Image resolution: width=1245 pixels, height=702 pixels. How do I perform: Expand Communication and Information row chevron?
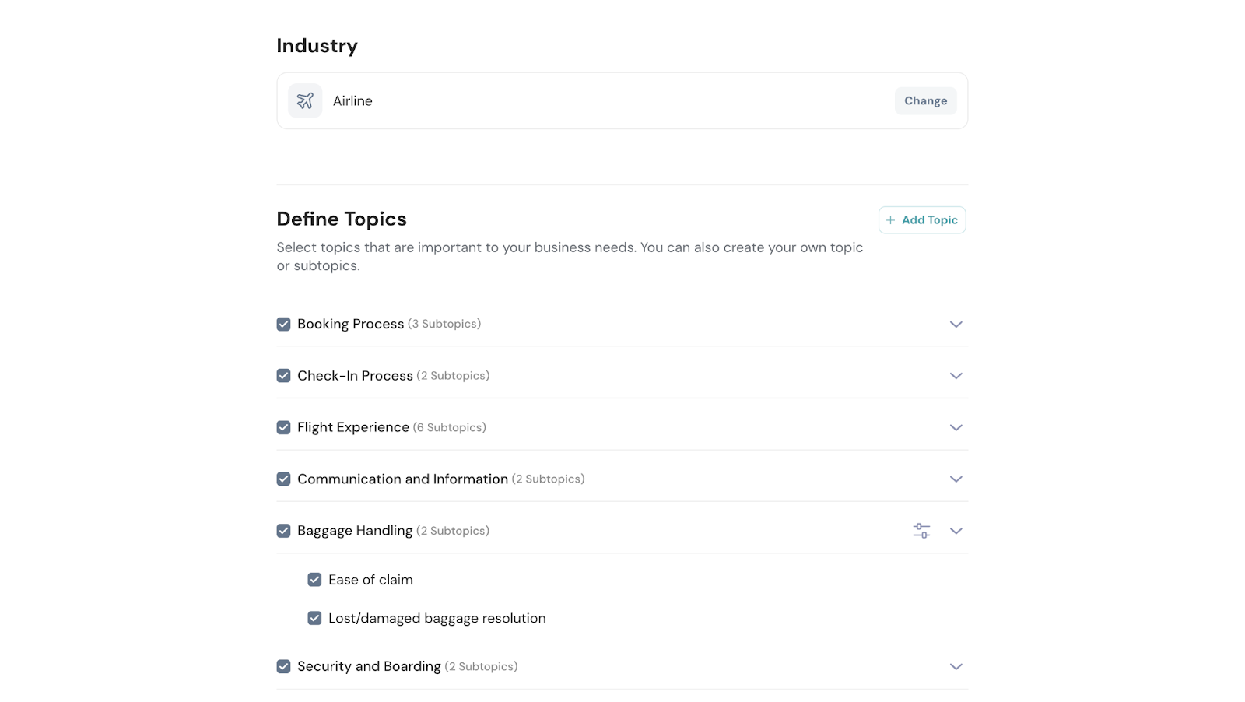[956, 479]
